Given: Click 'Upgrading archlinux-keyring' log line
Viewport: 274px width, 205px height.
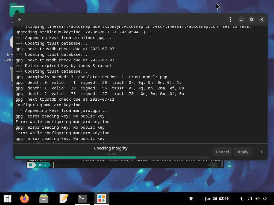Looking at the screenshot, I should 84,32.
